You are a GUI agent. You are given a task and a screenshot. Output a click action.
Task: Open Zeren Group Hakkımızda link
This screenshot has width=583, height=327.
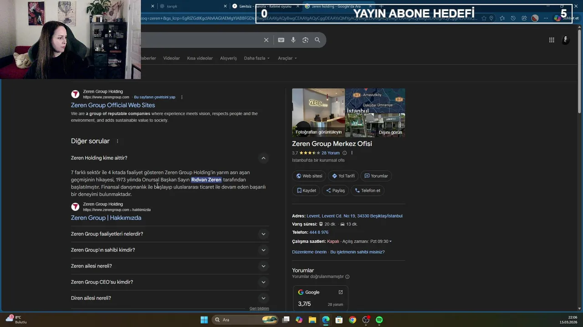pos(106,218)
